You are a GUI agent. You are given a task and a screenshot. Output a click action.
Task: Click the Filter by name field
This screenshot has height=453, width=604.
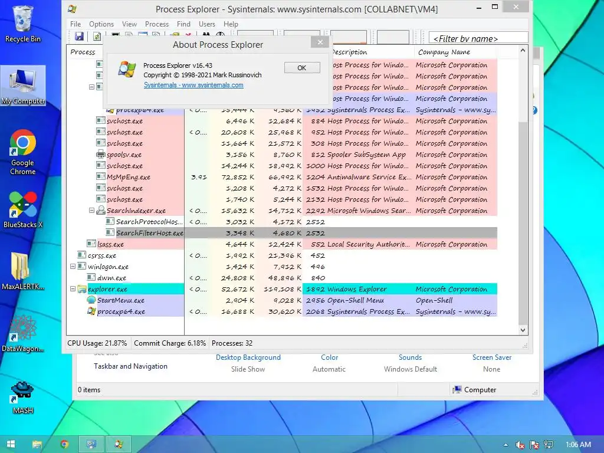click(x=478, y=38)
